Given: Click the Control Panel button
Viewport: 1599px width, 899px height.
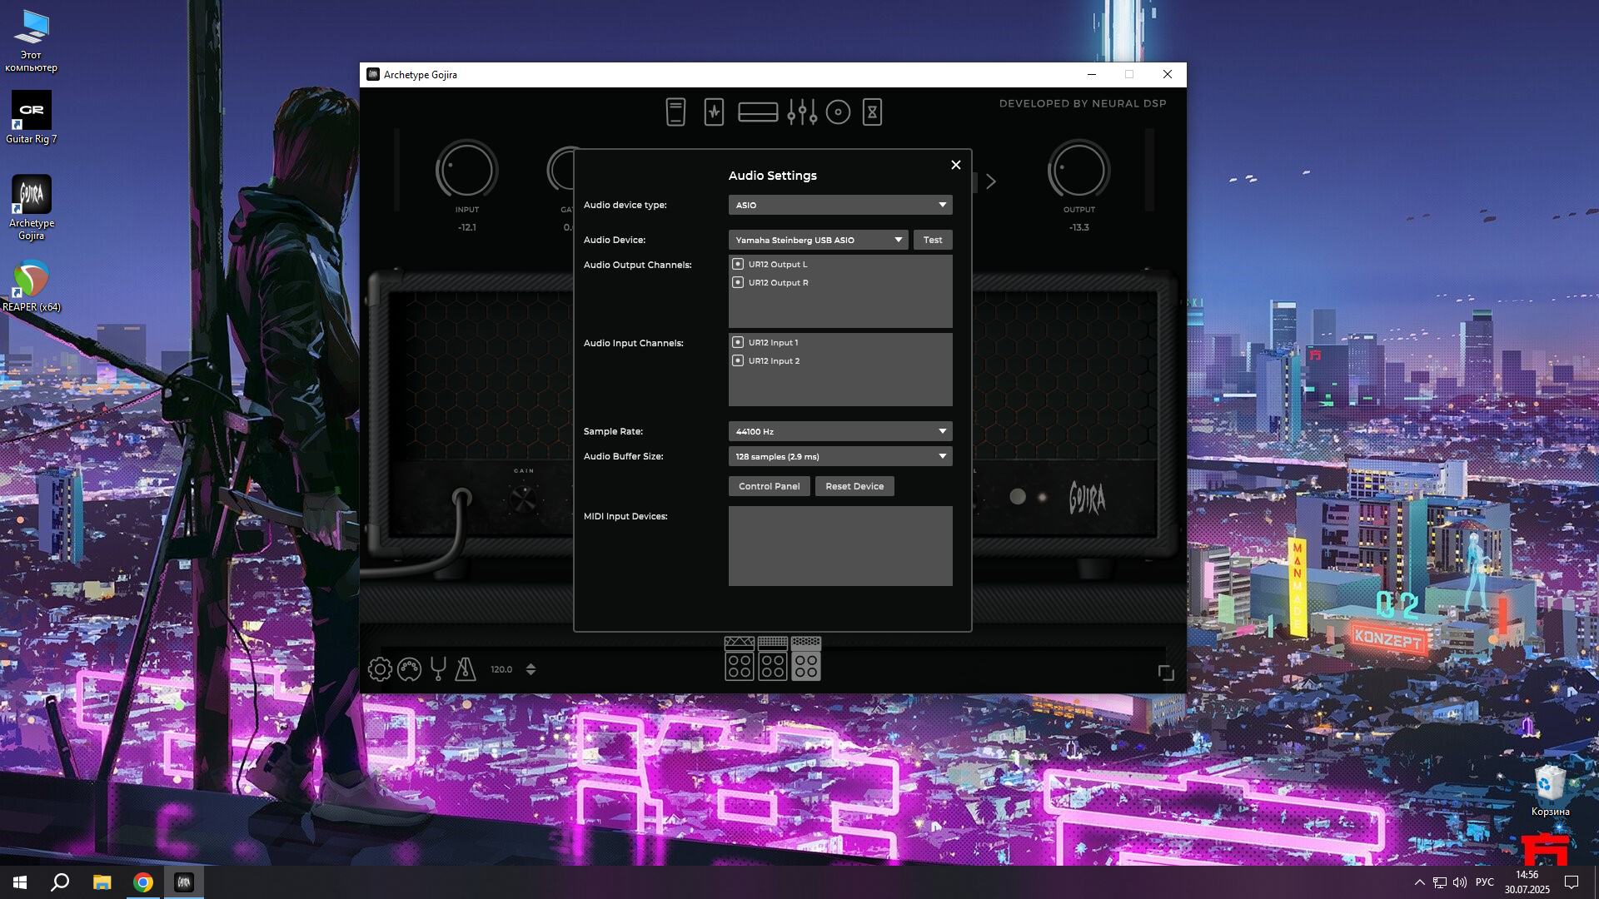Looking at the screenshot, I should [x=769, y=486].
